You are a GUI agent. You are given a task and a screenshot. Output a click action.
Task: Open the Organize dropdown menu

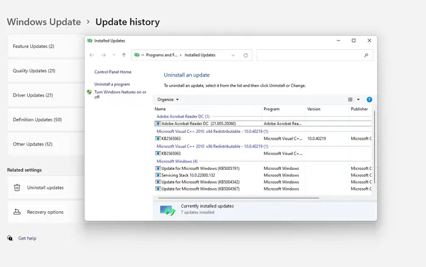coord(168,100)
